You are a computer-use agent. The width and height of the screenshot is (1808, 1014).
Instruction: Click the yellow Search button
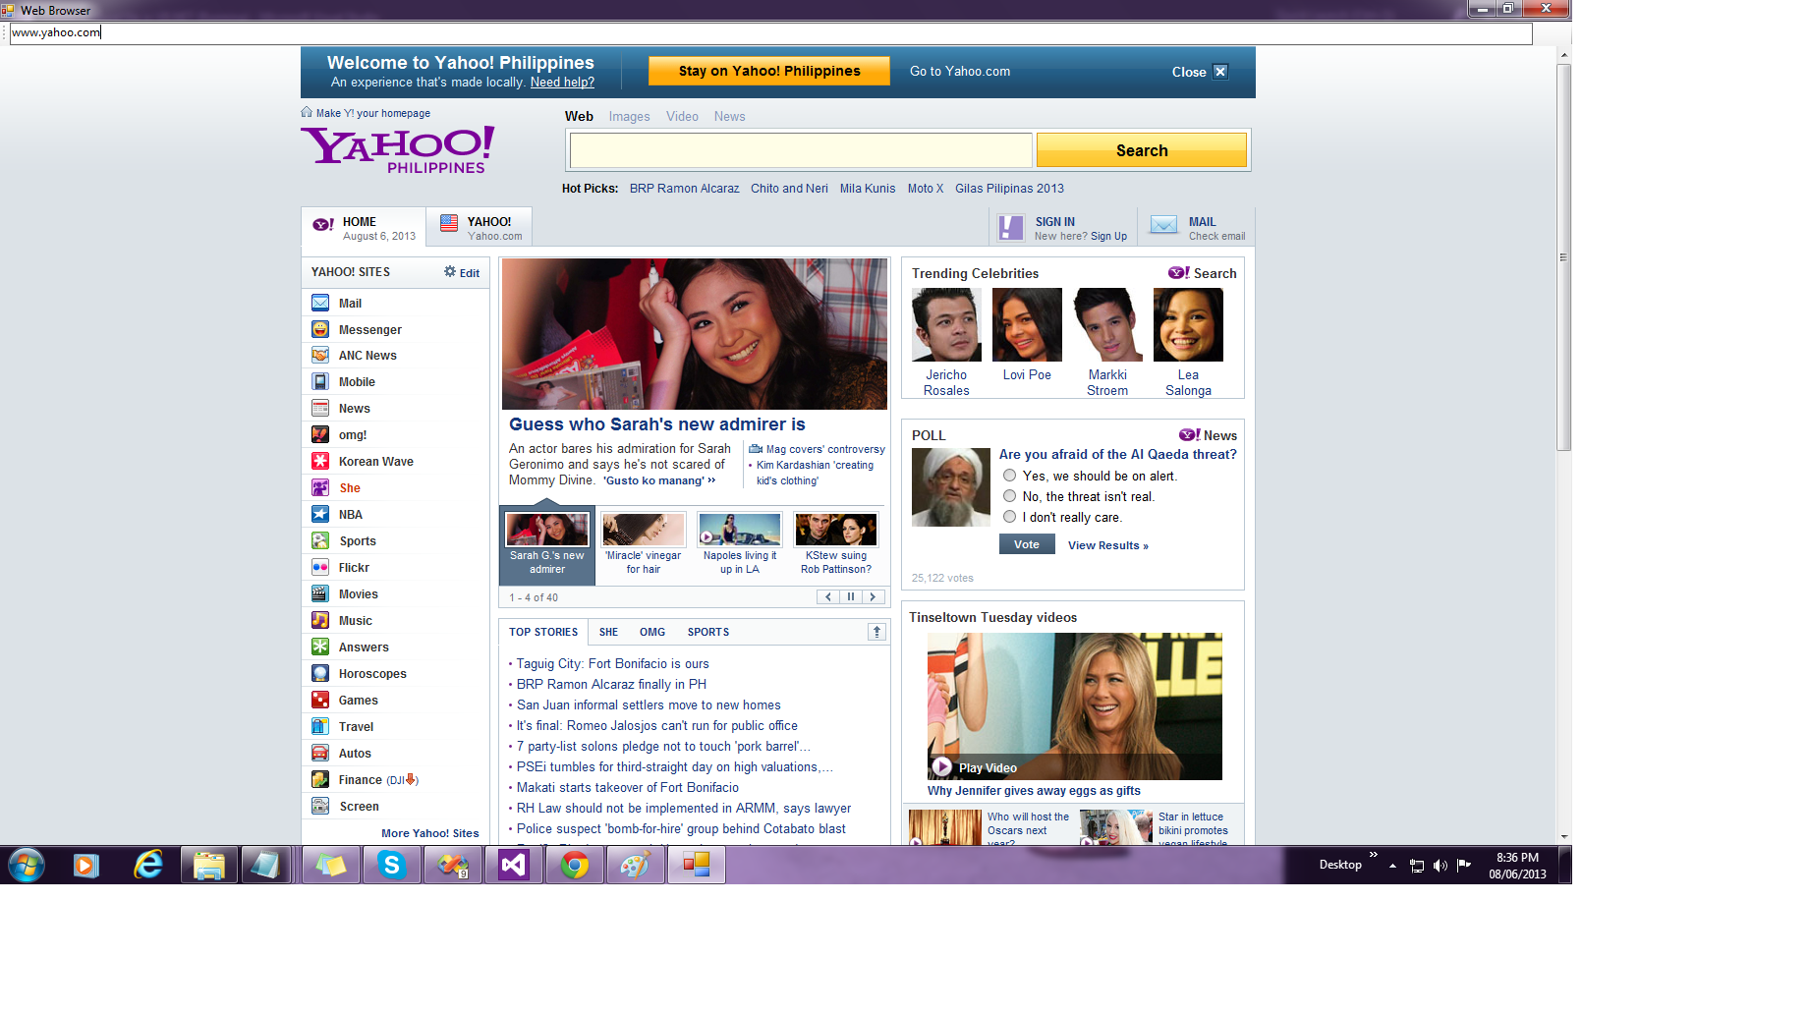pos(1141,150)
